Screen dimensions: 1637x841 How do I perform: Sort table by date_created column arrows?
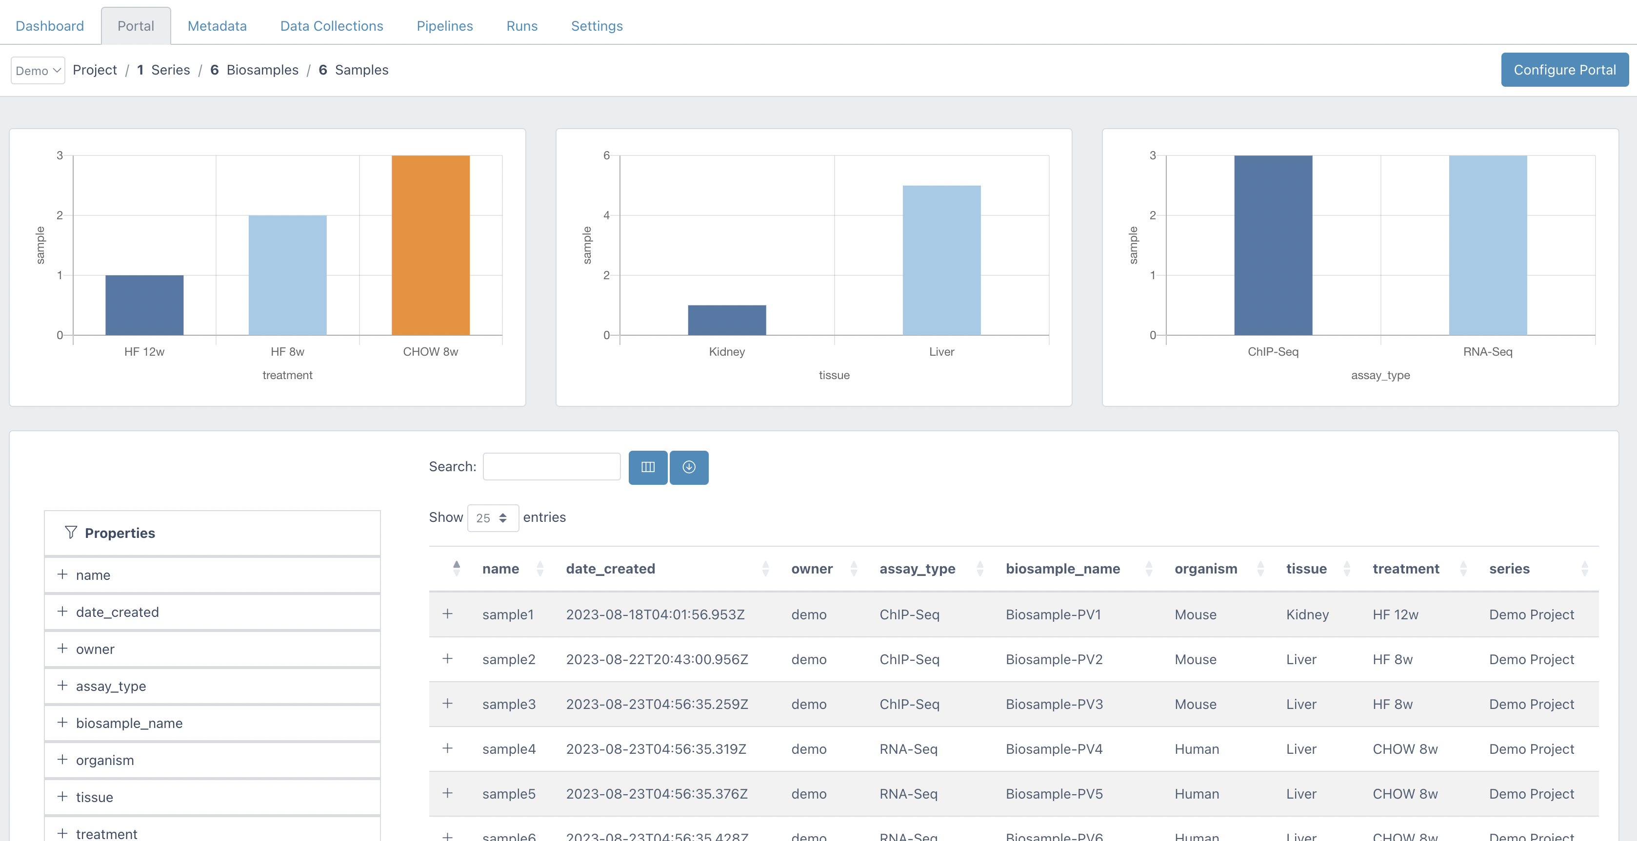coord(766,569)
